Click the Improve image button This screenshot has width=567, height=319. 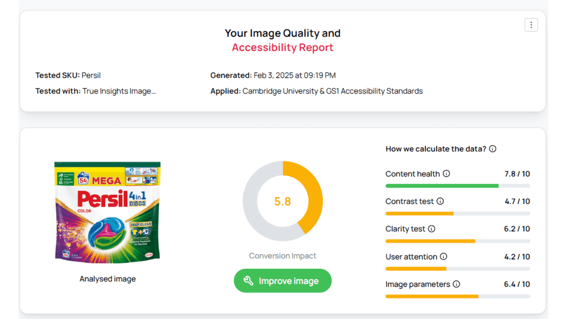click(283, 281)
